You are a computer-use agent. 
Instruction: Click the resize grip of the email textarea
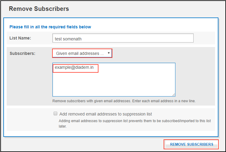[174, 95]
